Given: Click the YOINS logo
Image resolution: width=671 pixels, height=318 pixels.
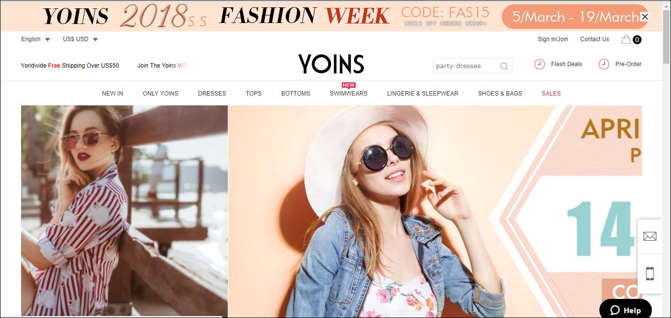Looking at the screenshot, I should pos(331,64).
